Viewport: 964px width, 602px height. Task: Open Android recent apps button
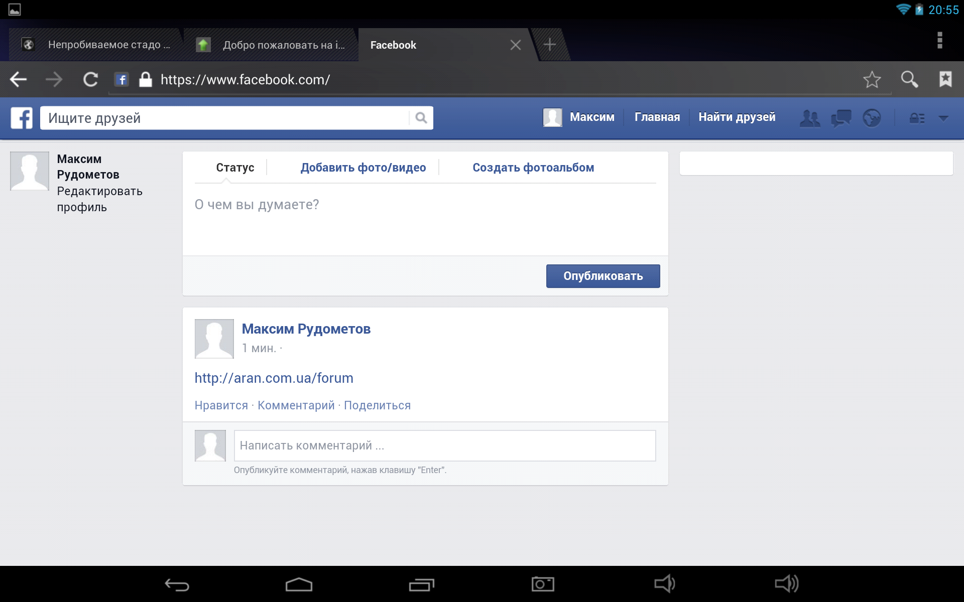[421, 584]
